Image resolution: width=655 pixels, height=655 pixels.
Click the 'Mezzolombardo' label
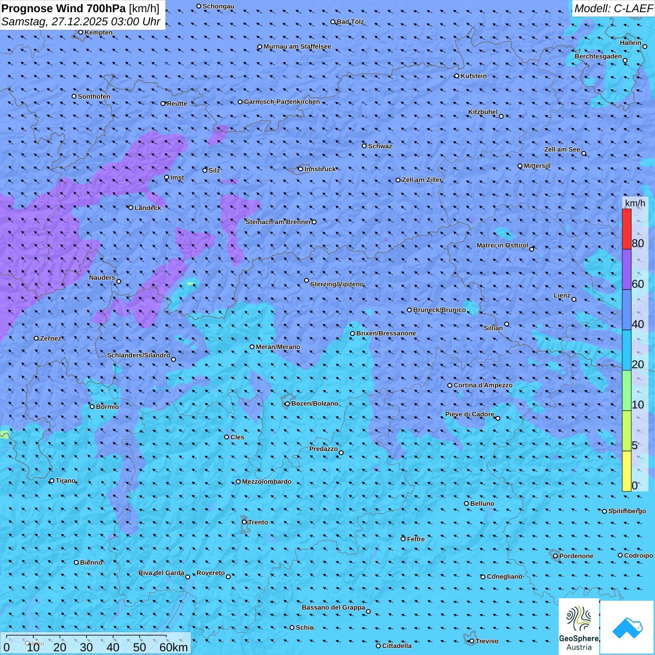click(x=267, y=481)
